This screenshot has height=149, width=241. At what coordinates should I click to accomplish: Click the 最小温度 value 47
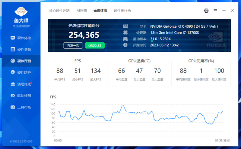click(139, 71)
